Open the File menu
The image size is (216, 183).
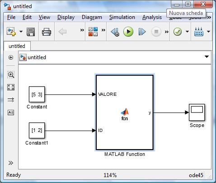point(11,17)
